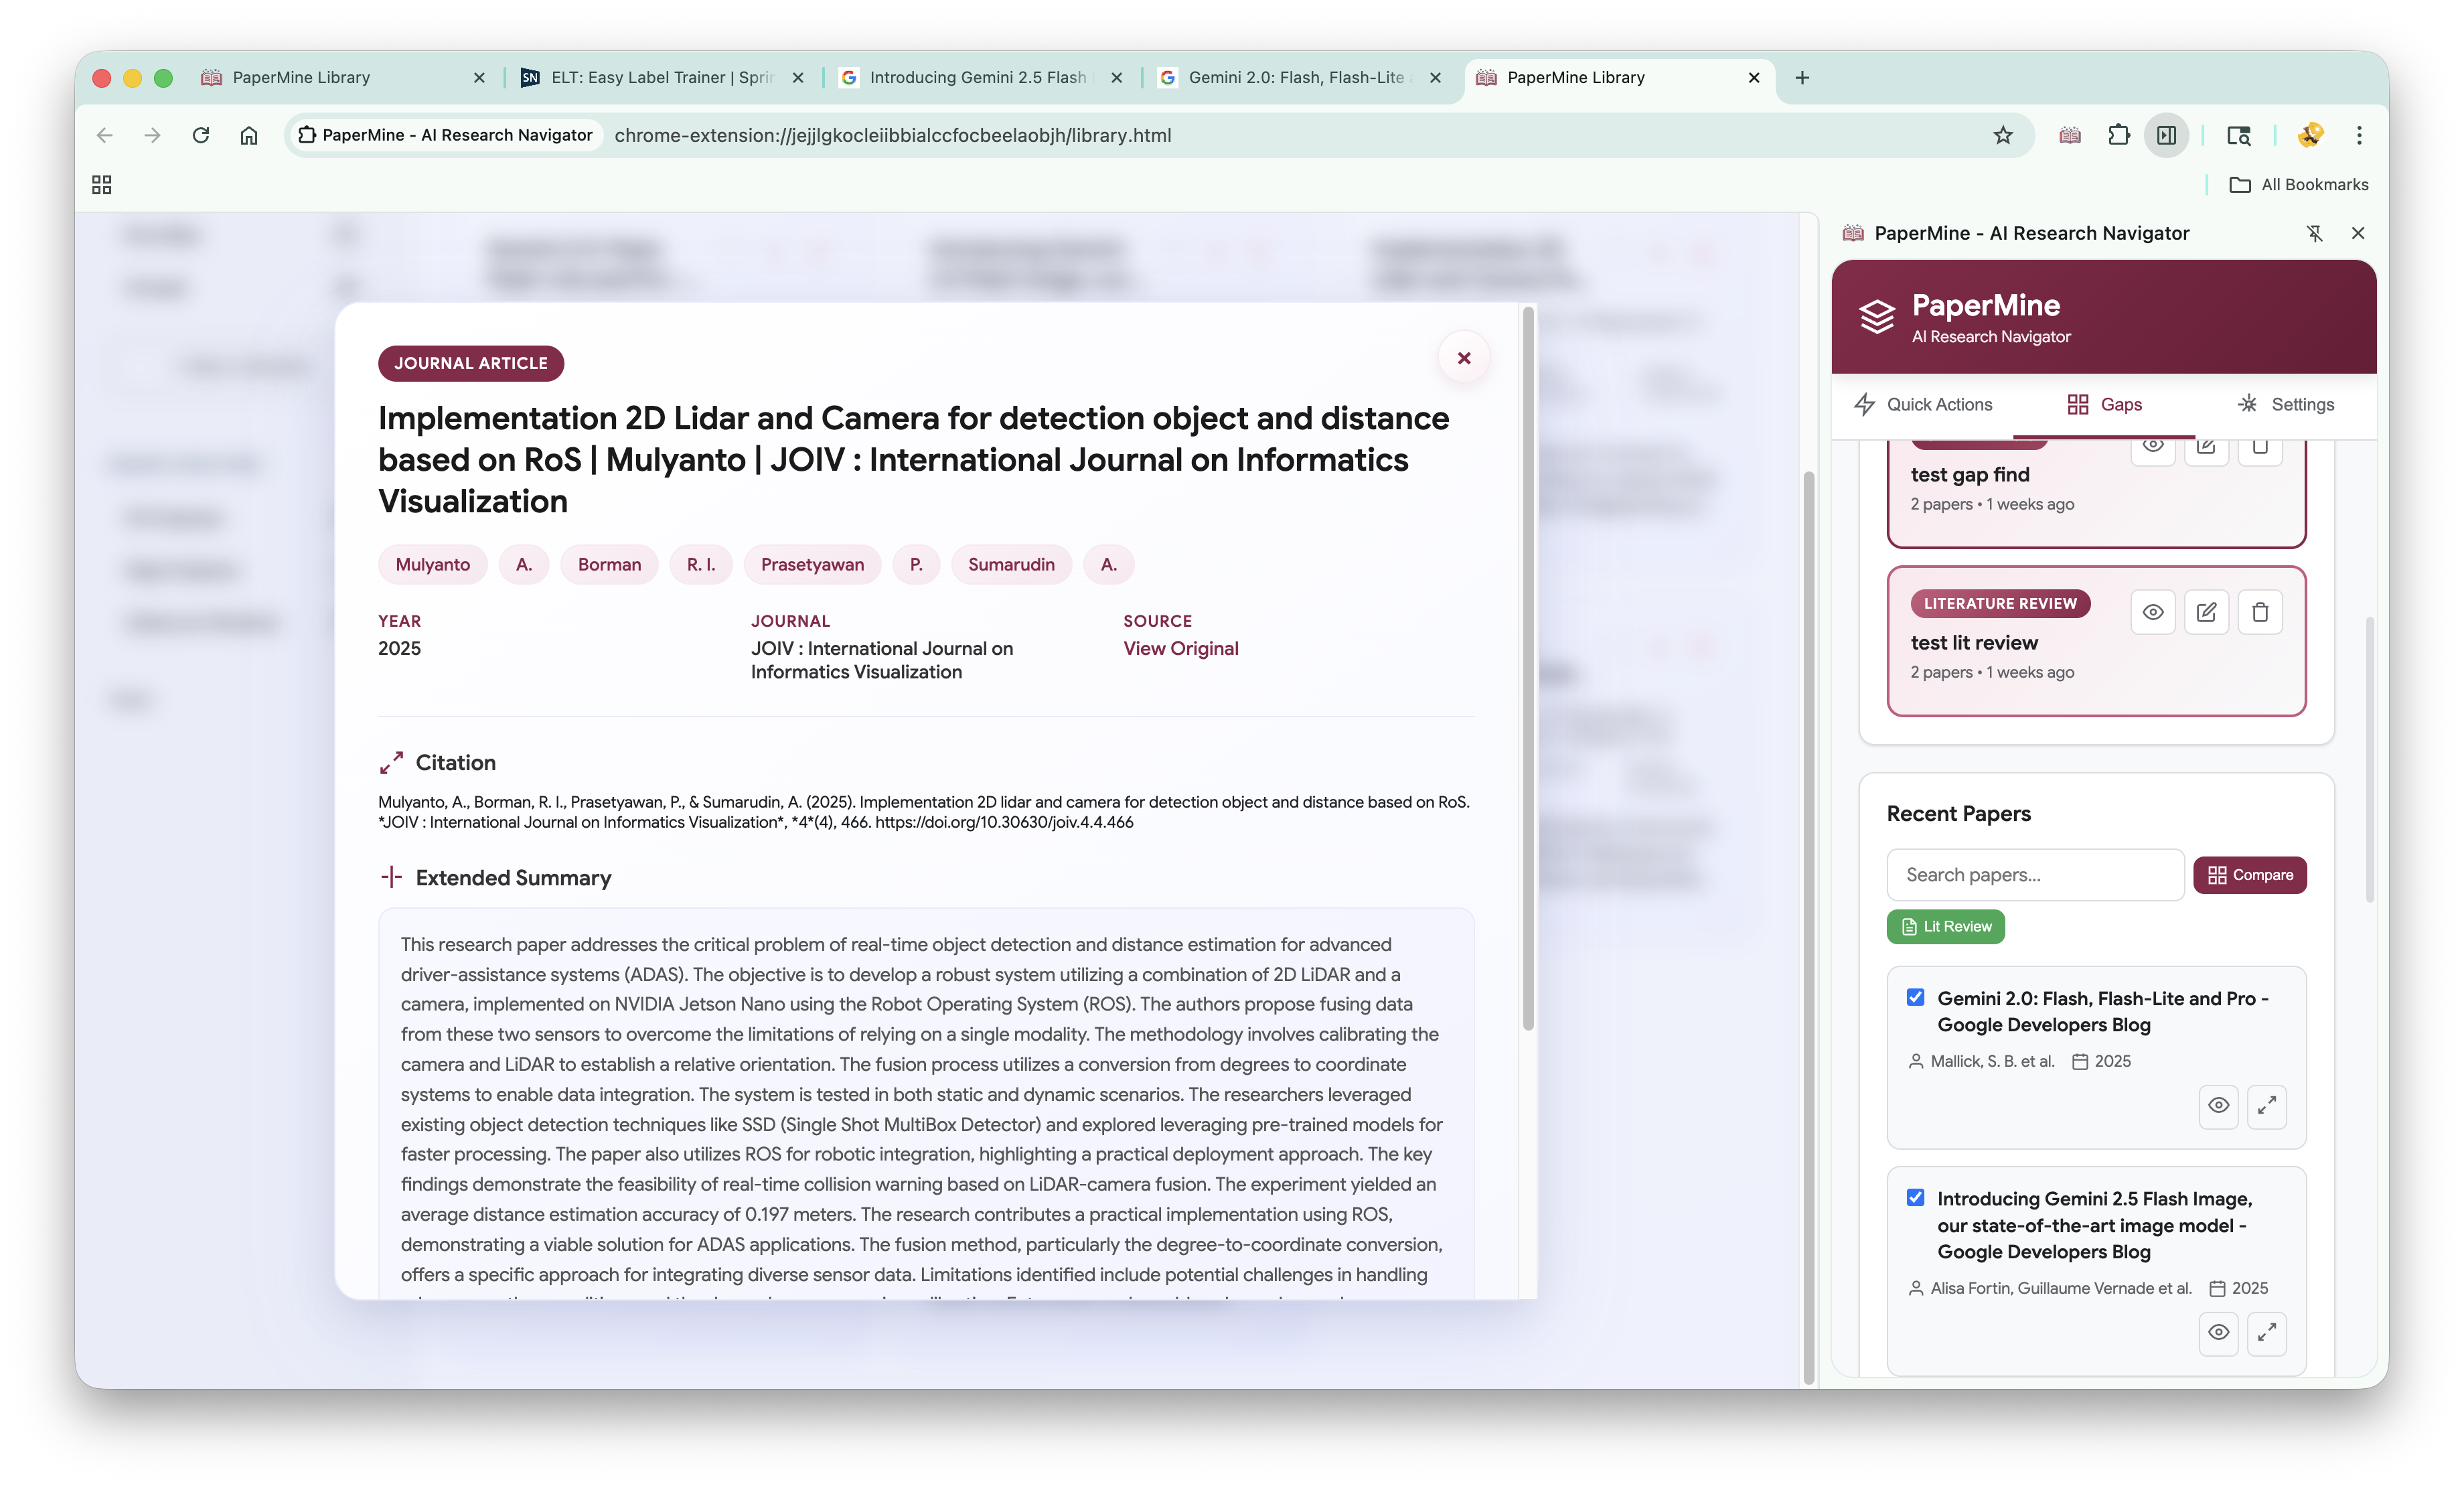Edit the test lit review entry

[x=2206, y=612]
